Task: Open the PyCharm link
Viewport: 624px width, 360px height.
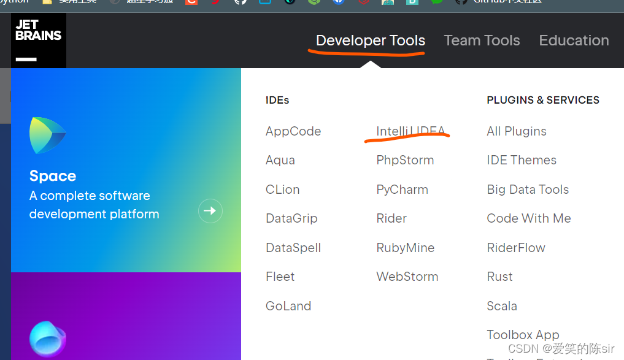Action: pyautogui.click(x=403, y=190)
